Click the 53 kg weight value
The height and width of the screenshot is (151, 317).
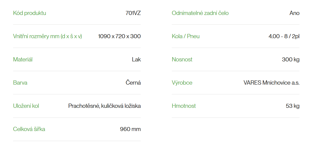pyautogui.click(x=293, y=106)
